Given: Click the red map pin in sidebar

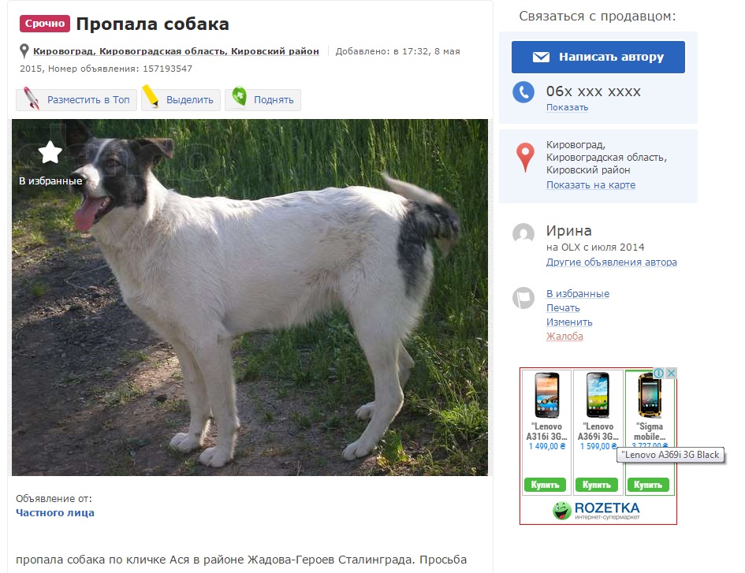Looking at the screenshot, I should pyautogui.click(x=525, y=157).
